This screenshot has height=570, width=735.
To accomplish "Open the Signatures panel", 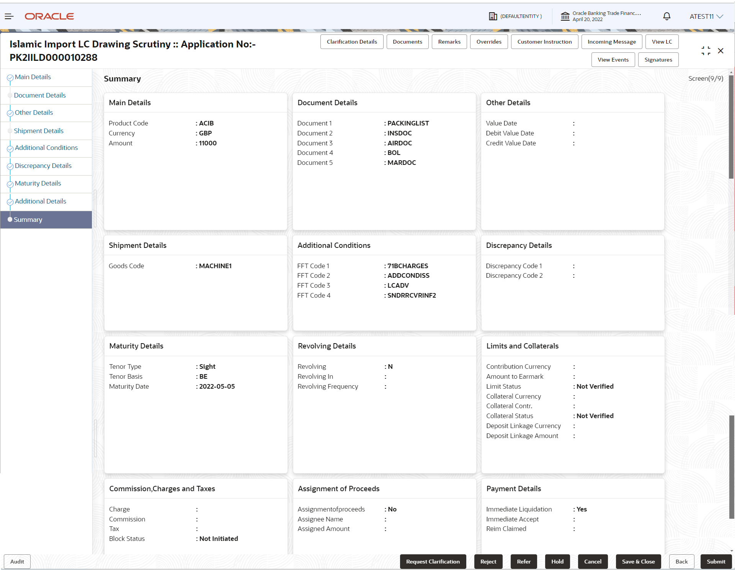I will point(658,59).
